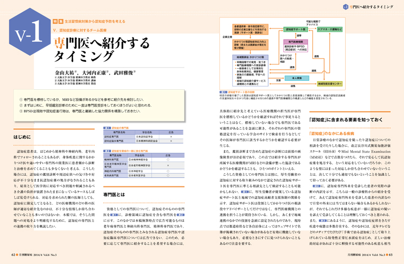Click author name '大河内正康'
Screen dimensions: 404x264
point(94,73)
